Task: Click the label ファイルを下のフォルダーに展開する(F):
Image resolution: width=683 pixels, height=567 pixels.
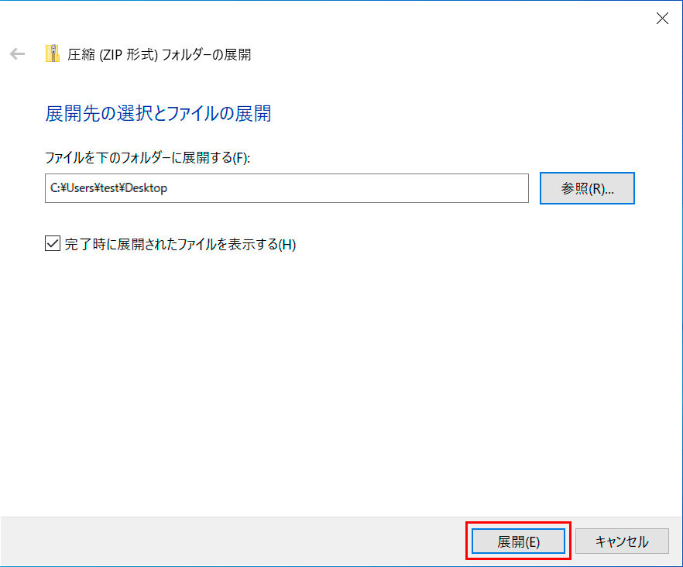Action: pos(148,157)
